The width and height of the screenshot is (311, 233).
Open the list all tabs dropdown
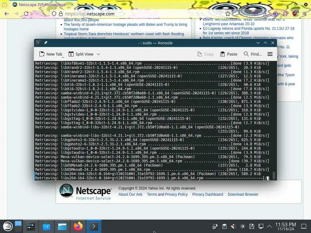coord(285,5)
